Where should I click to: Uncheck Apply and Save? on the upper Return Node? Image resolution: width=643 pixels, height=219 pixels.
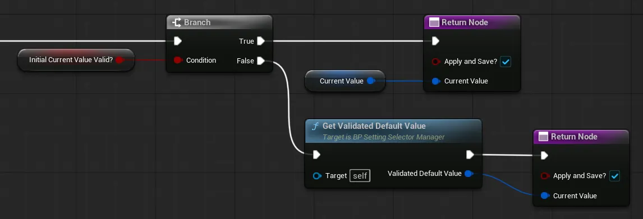click(x=506, y=62)
